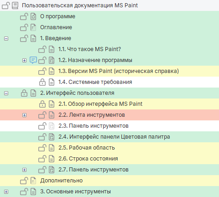
Task: Open the О программе page
Action: pos(57,16)
